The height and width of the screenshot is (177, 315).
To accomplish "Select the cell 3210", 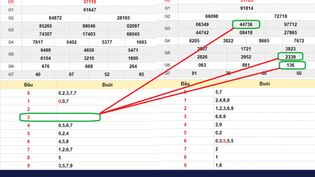I will [x=89, y=58].
